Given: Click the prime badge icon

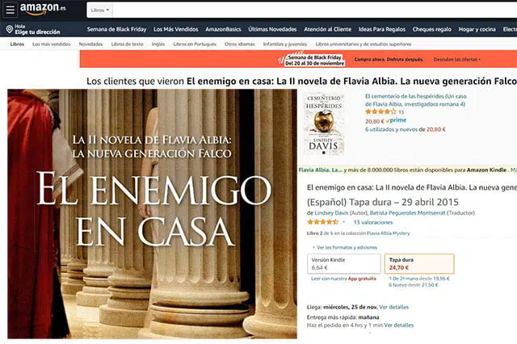Looking at the screenshot, I should 396,120.
